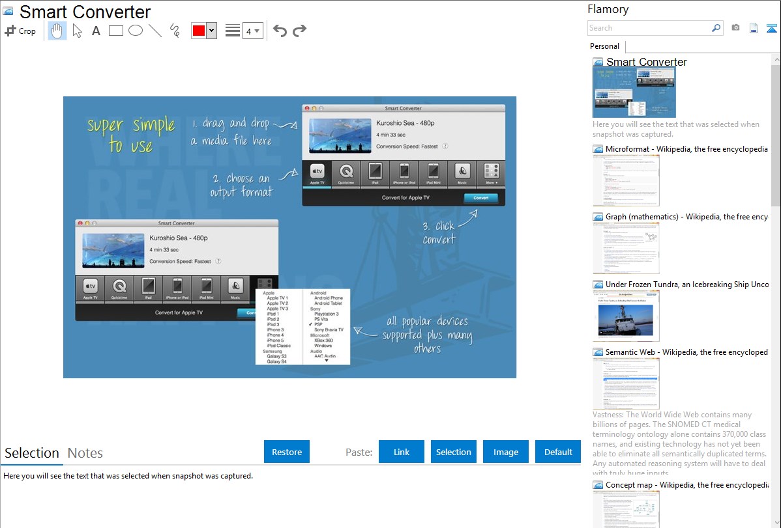
Task: Open the Concept map snapshot thumbnail
Action: 626,509
